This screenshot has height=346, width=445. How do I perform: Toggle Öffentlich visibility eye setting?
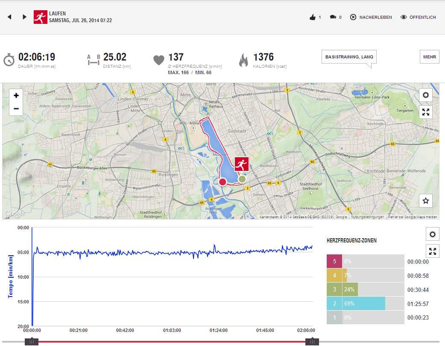(x=418, y=17)
